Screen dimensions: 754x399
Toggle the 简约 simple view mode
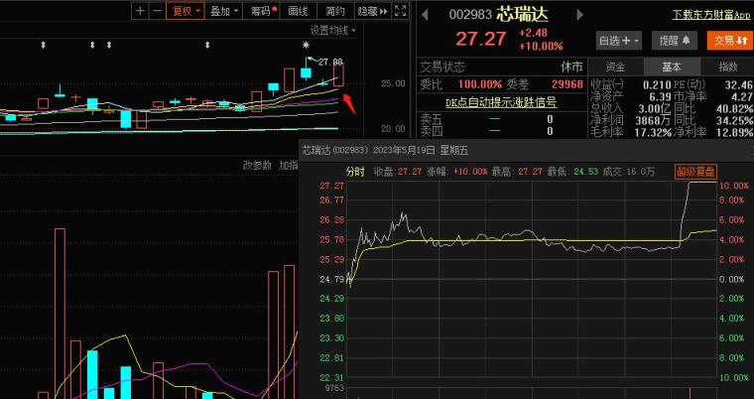pyautogui.click(x=335, y=11)
